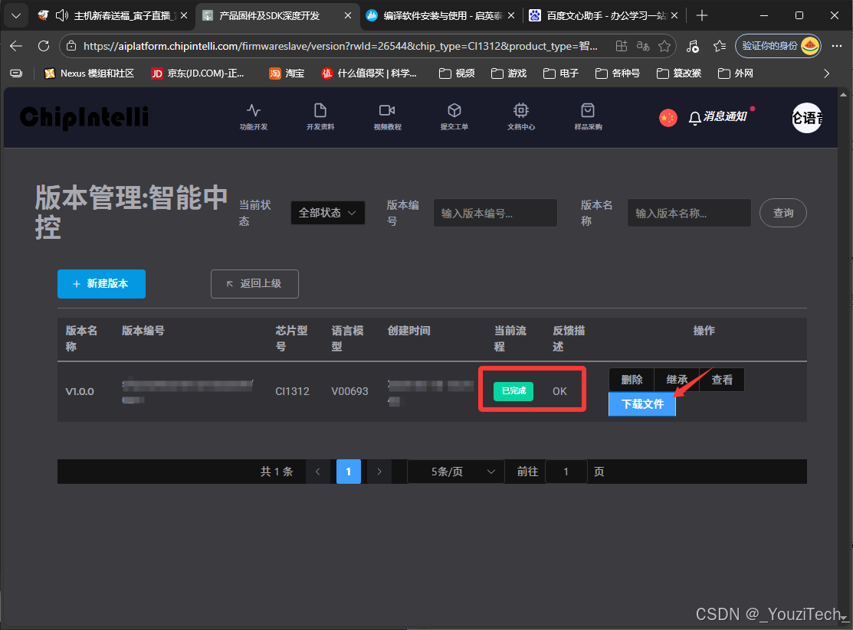853x630 pixels.
Task: Click the 输入版本编号 input field
Action: tap(495, 213)
